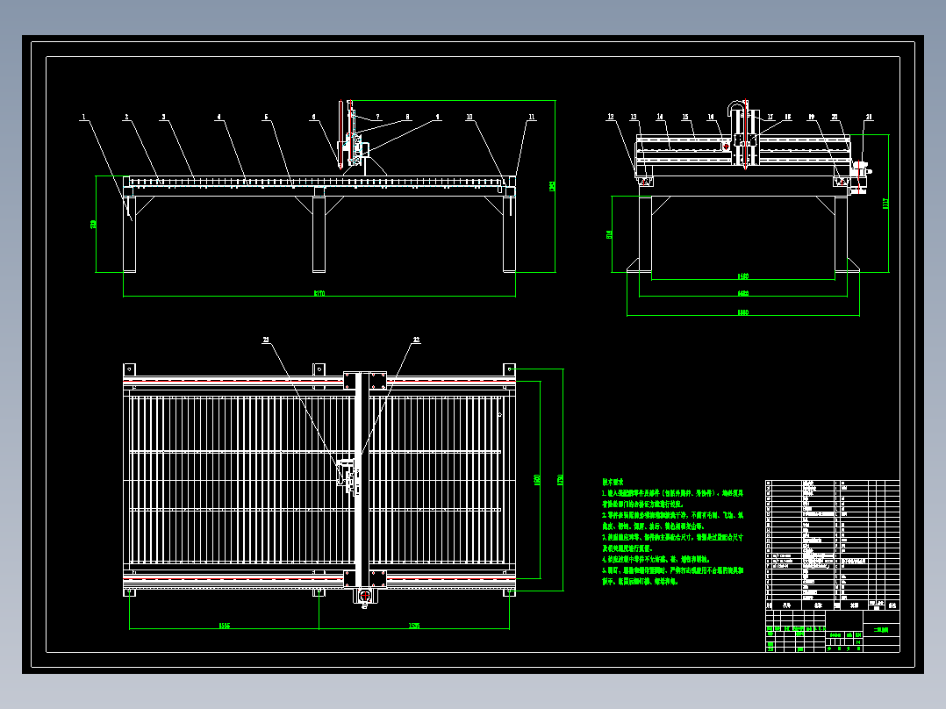Click the red crosshair marker on the gantry beam

(727, 146)
